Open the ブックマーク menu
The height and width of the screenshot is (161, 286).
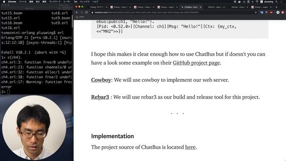(x=55, y=2)
